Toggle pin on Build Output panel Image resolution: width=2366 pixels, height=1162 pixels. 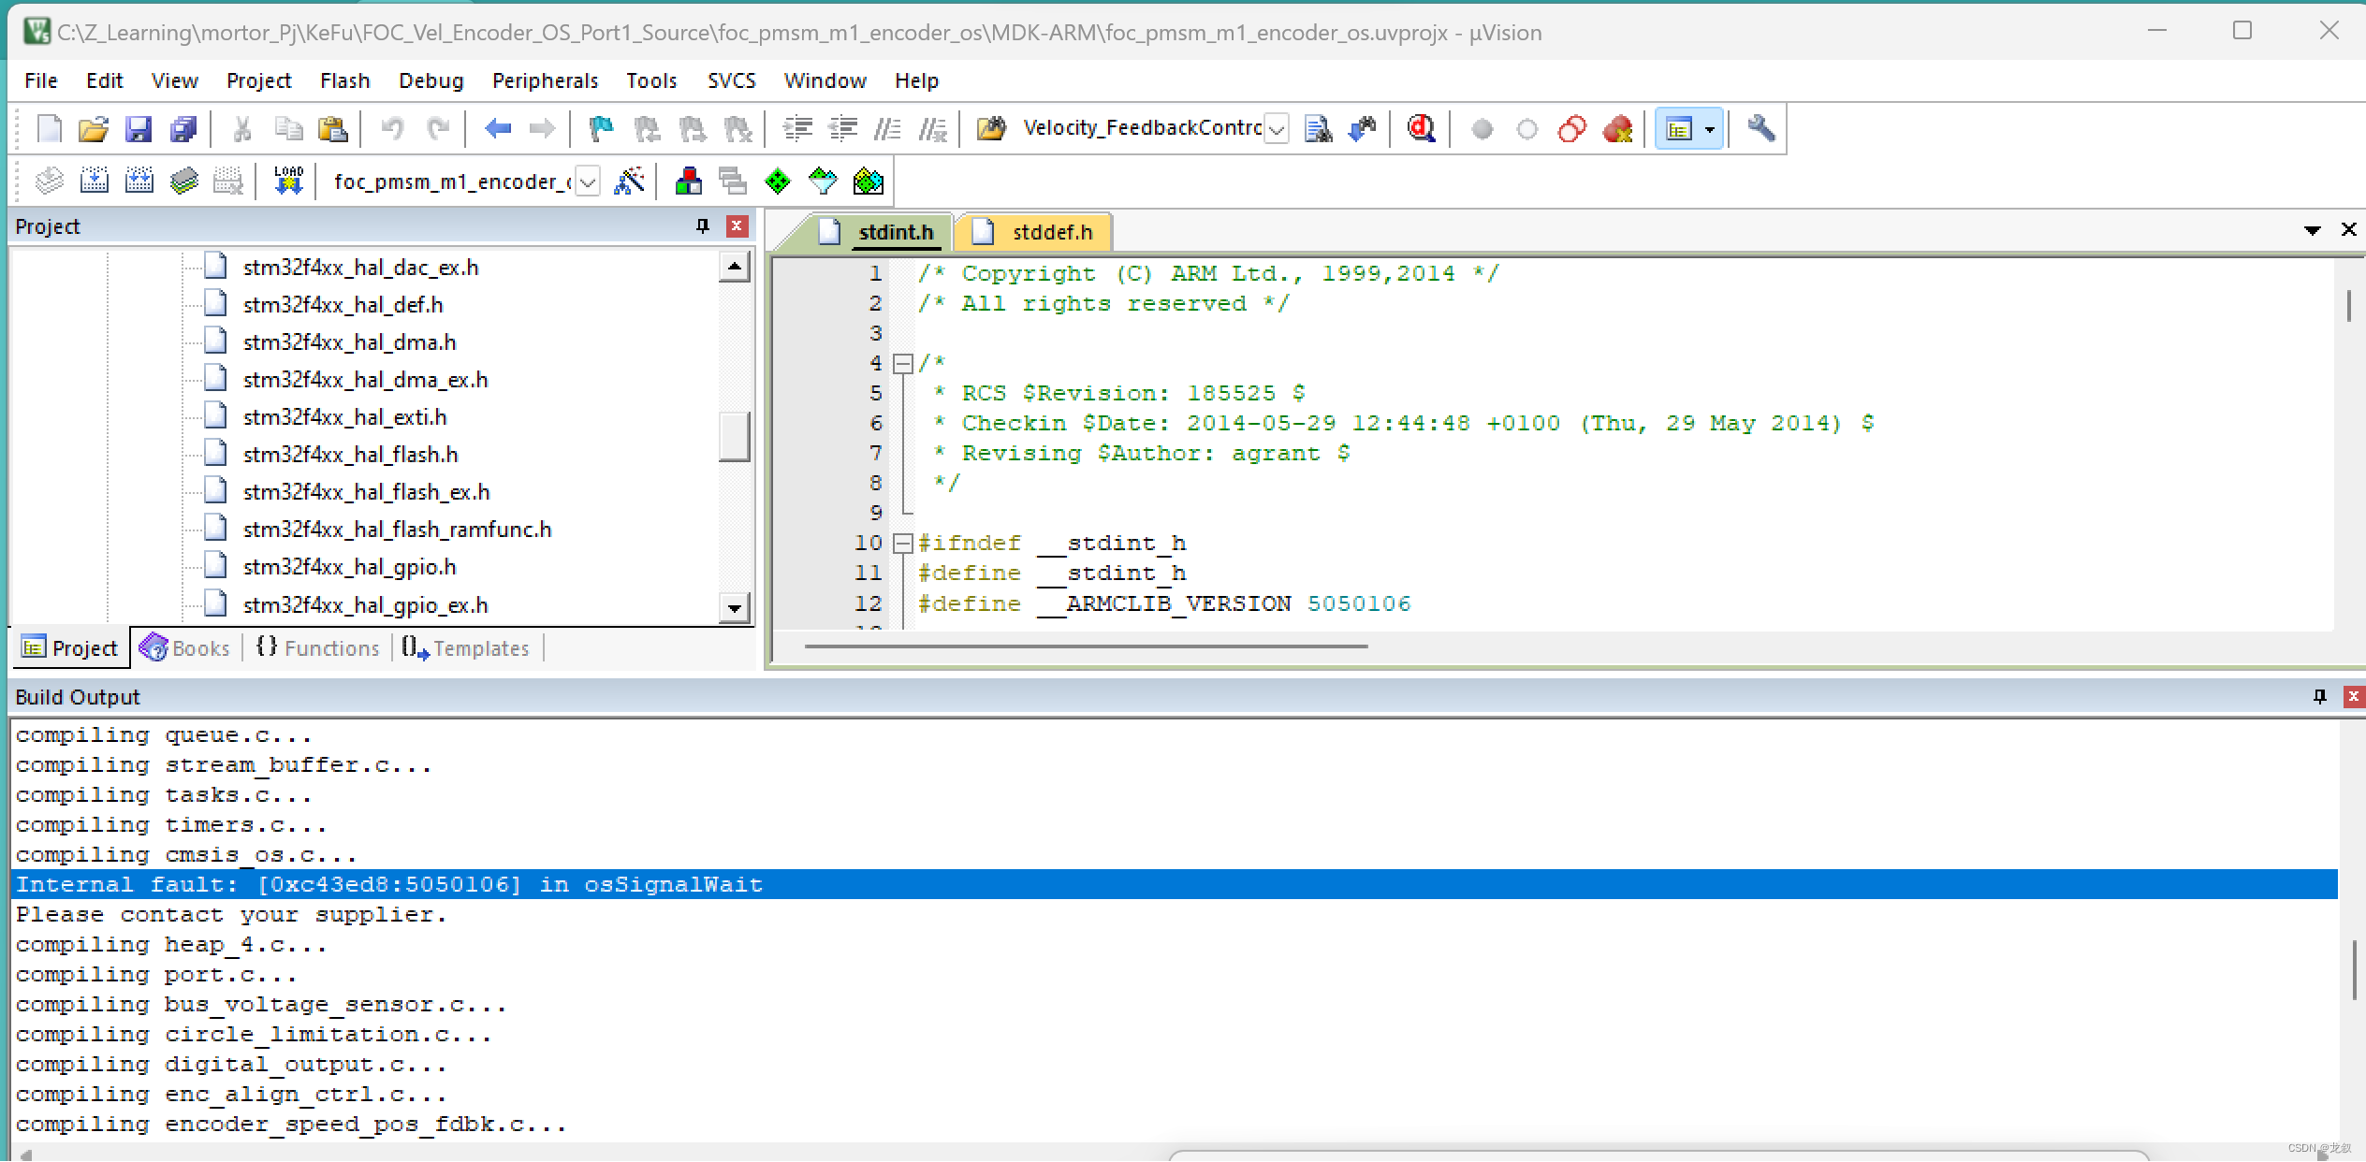point(2319,696)
